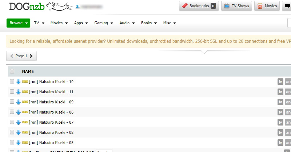291x152 pixels.
Task: Click download arrow for Natsuiro Kiseki - 08
Action: [19, 133]
